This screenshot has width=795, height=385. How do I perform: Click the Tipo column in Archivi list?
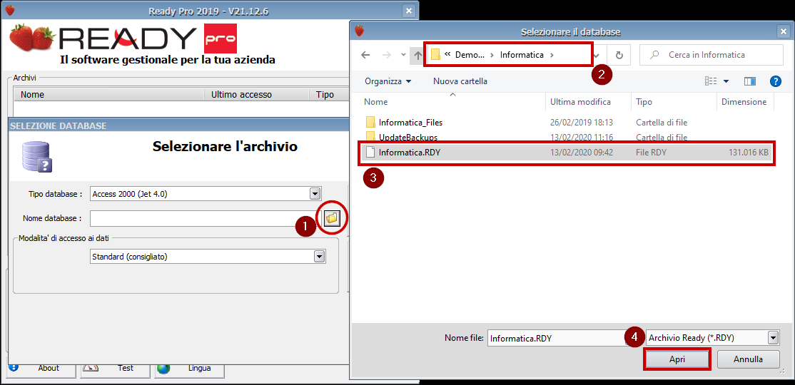click(x=325, y=95)
